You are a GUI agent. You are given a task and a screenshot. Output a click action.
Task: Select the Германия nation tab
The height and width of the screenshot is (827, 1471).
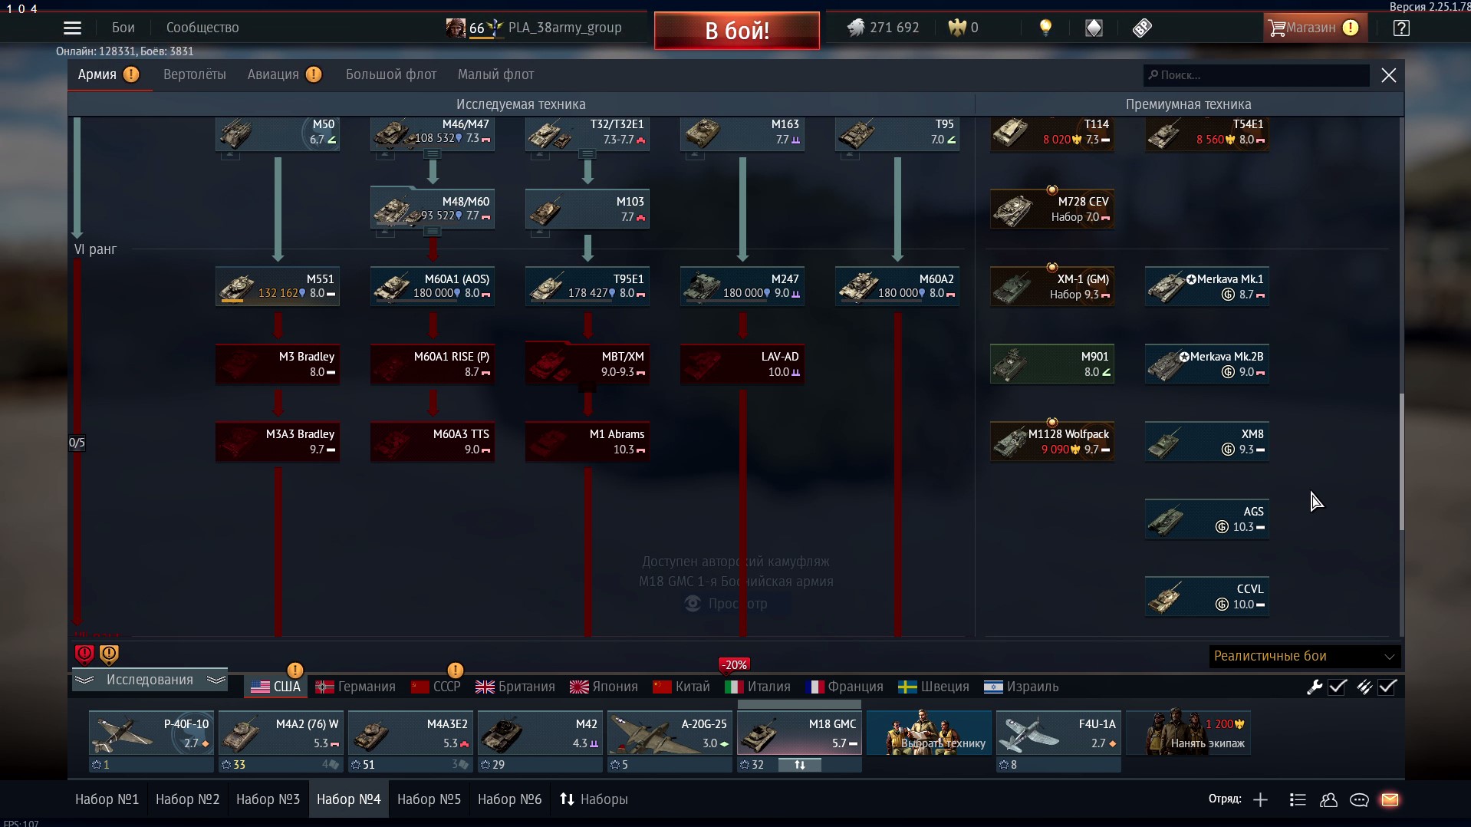pos(356,687)
